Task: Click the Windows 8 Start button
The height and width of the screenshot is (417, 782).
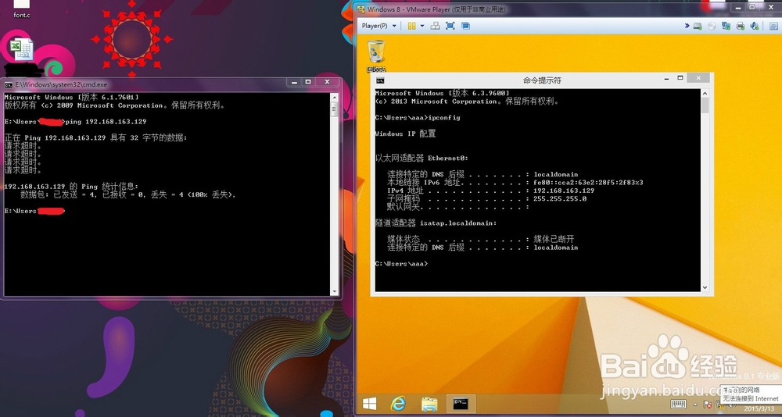Action: point(370,402)
